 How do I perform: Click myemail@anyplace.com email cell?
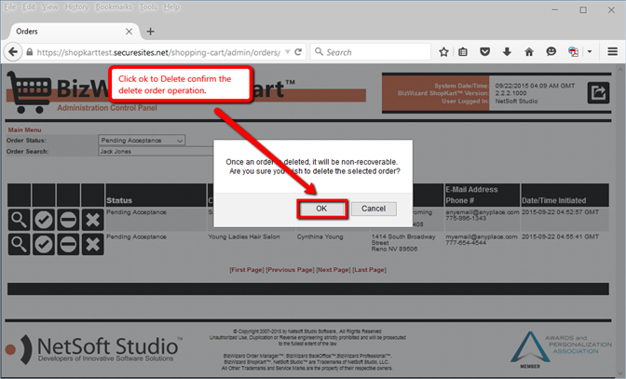point(482,237)
